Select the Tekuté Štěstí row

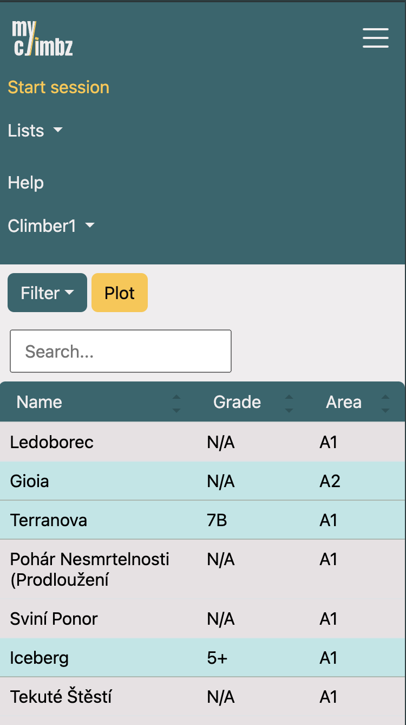pyautogui.click(x=61, y=697)
